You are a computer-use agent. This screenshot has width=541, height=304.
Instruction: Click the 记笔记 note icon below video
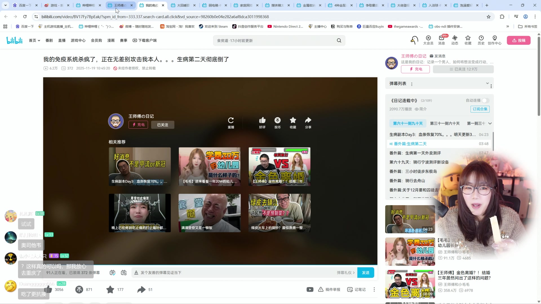coord(356,289)
